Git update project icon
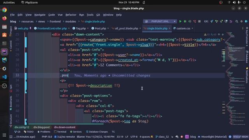 (x=212, y=21)
